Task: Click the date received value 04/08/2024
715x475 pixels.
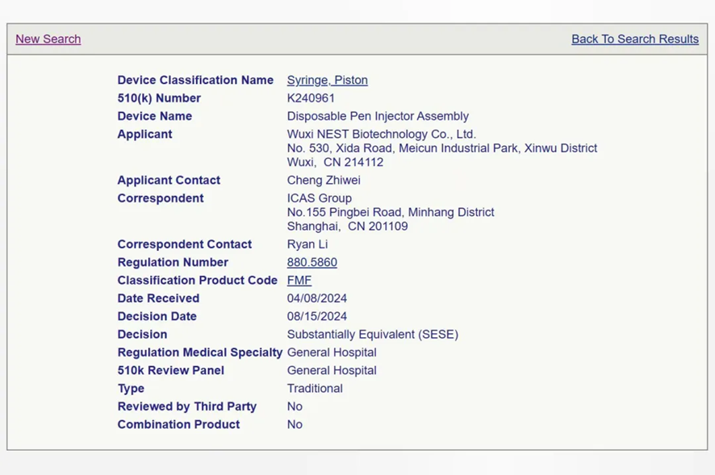Action: click(x=317, y=298)
